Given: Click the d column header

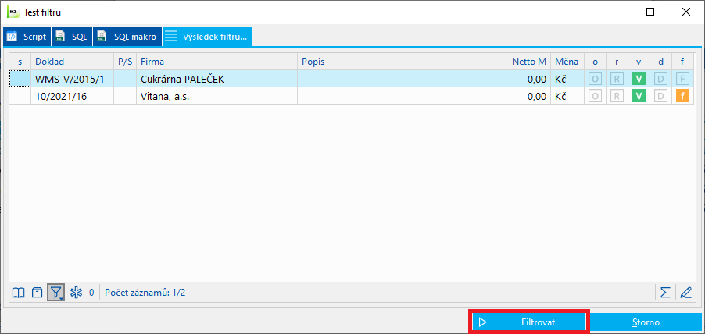Looking at the screenshot, I should coord(660,62).
